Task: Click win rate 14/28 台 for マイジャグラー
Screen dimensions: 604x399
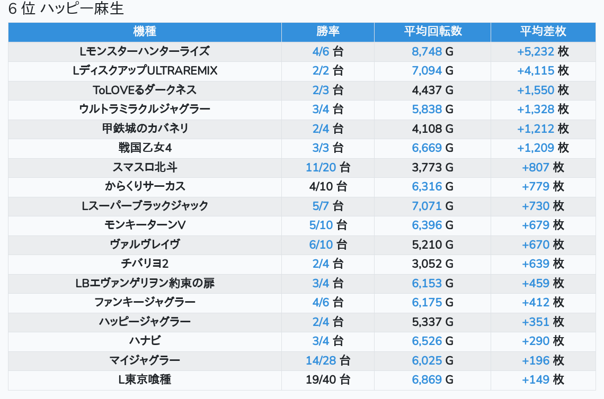Action: (x=328, y=360)
